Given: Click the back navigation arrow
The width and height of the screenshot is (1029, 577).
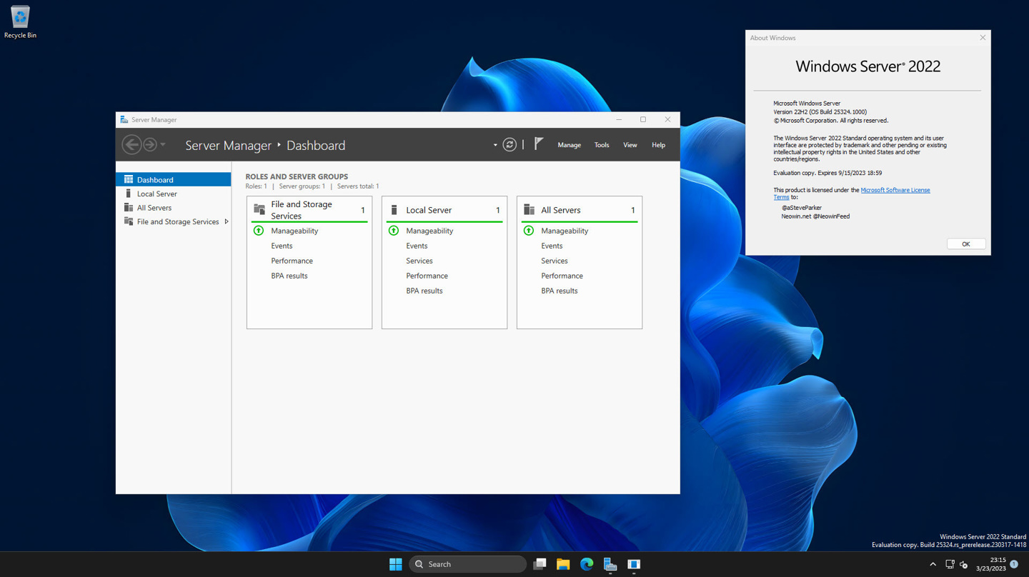Looking at the screenshot, I should pyautogui.click(x=131, y=145).
